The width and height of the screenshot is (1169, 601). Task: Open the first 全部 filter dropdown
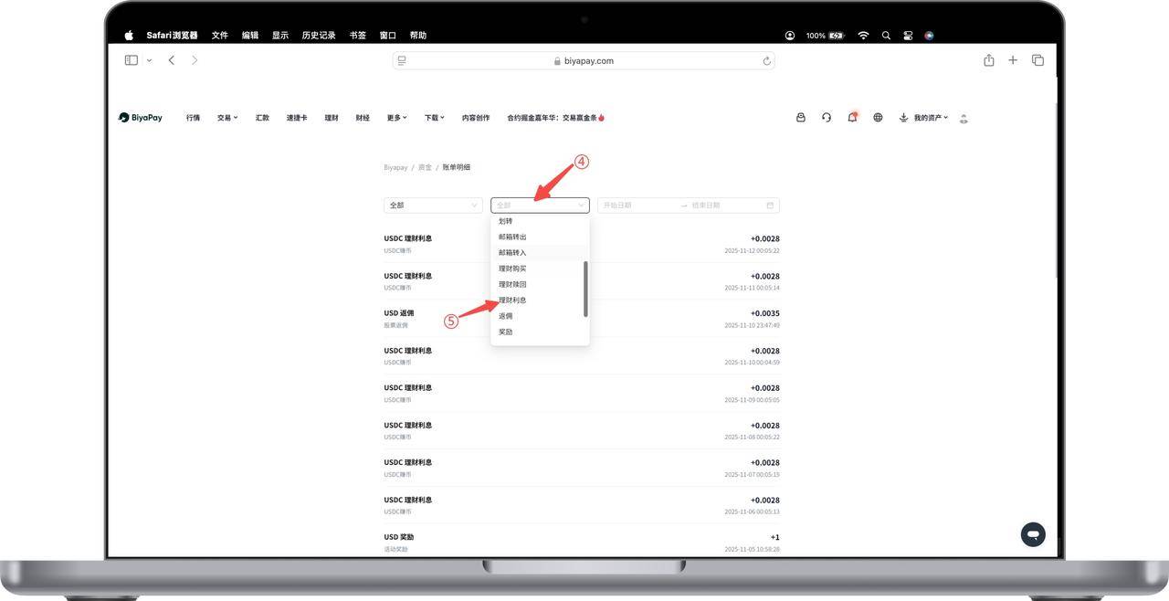click(433, 206)
